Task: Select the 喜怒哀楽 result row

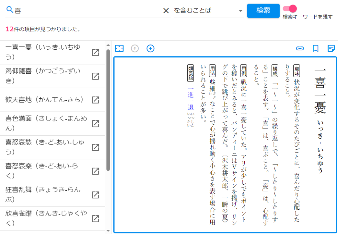Action: click(x=52, y=171)
